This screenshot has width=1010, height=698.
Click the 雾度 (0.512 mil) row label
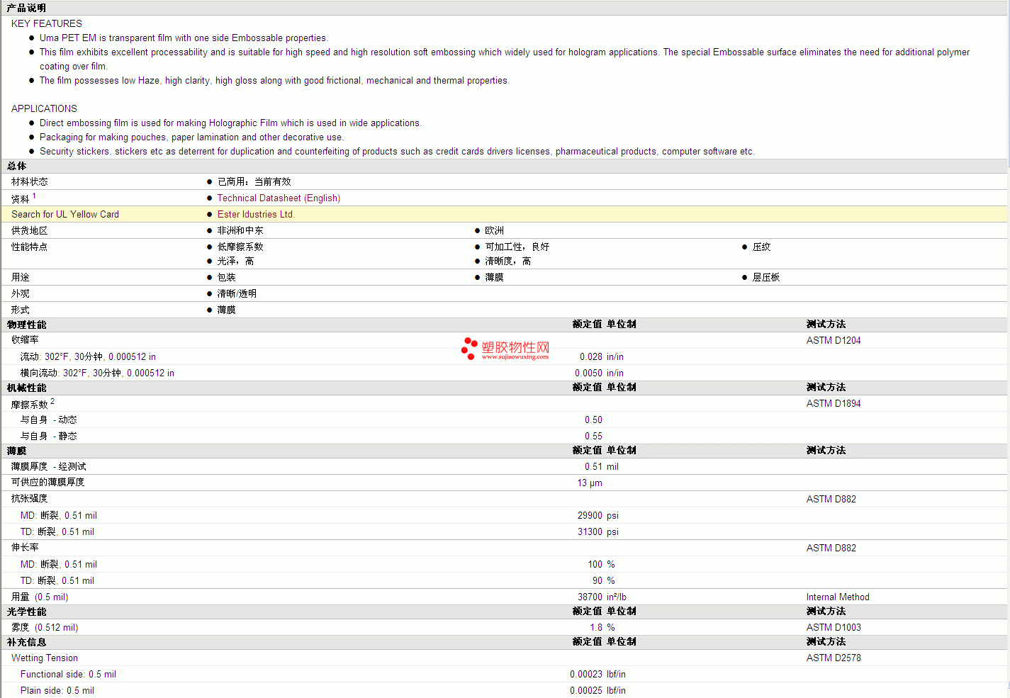[45, 628]
